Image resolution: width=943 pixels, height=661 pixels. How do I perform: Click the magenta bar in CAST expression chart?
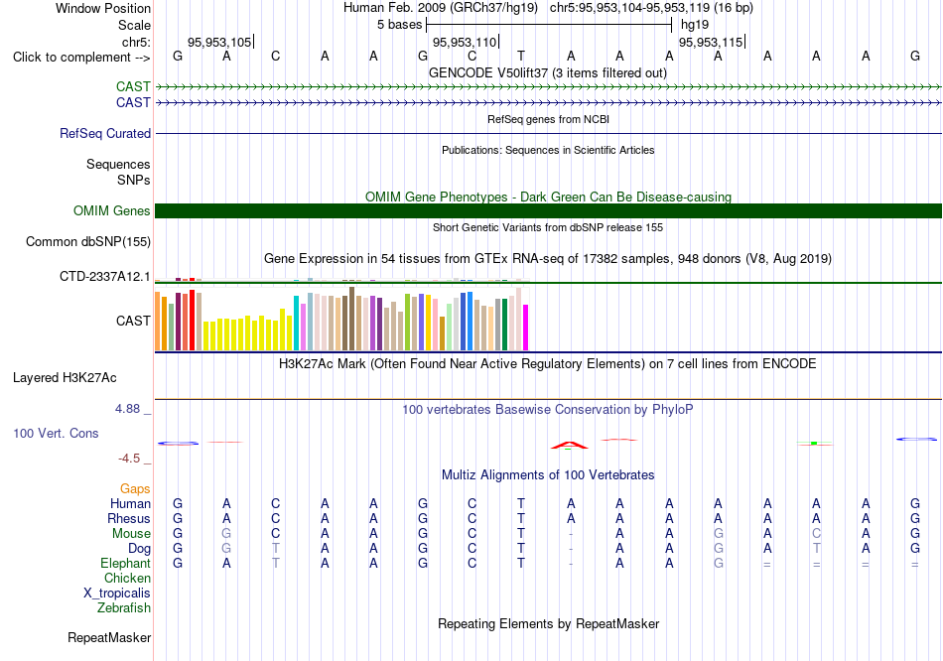[x=525, y=328]
